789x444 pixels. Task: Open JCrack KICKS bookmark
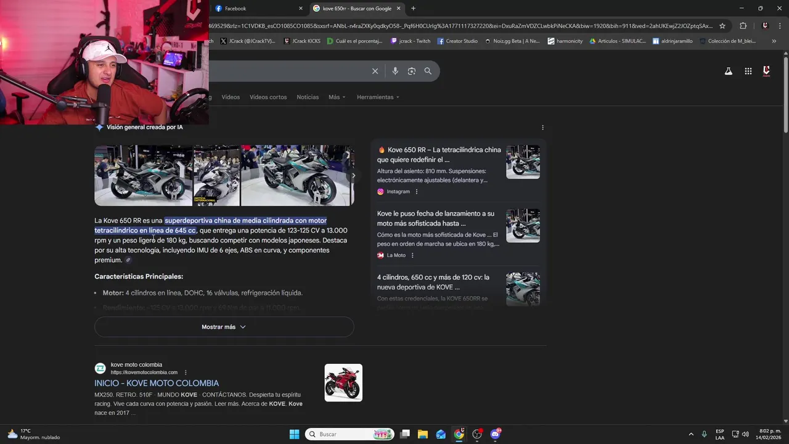[x=302, y=41]
